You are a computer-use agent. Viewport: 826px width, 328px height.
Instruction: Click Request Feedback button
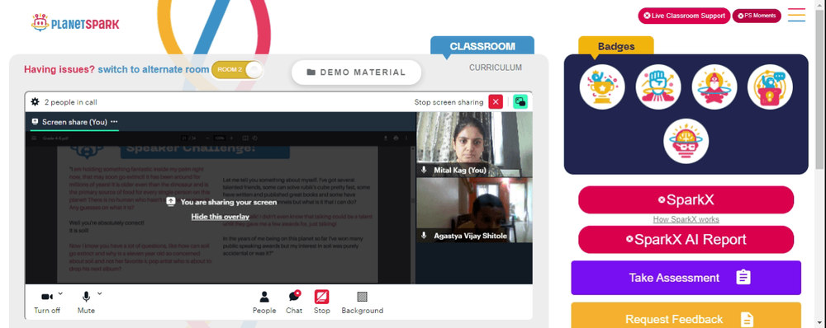(686, 316)
